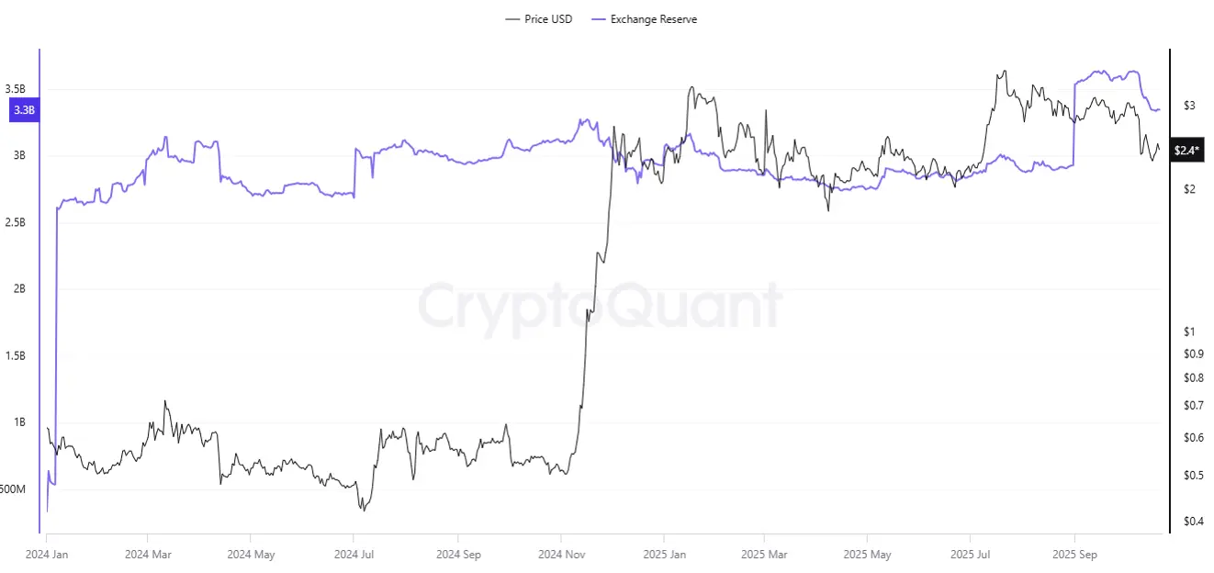Screen dimensions: 1214x573
Task: Click the 2024 Nov date label
Action: pyautogui.click(x=561, y=555)
